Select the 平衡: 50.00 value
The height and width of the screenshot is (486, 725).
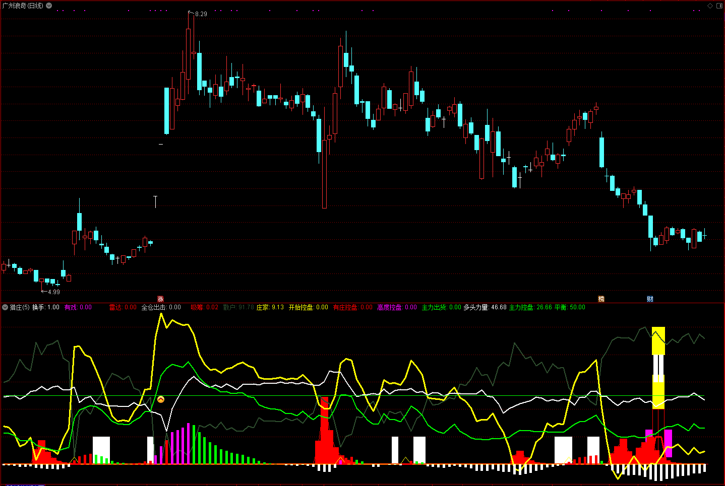[570, 307]
